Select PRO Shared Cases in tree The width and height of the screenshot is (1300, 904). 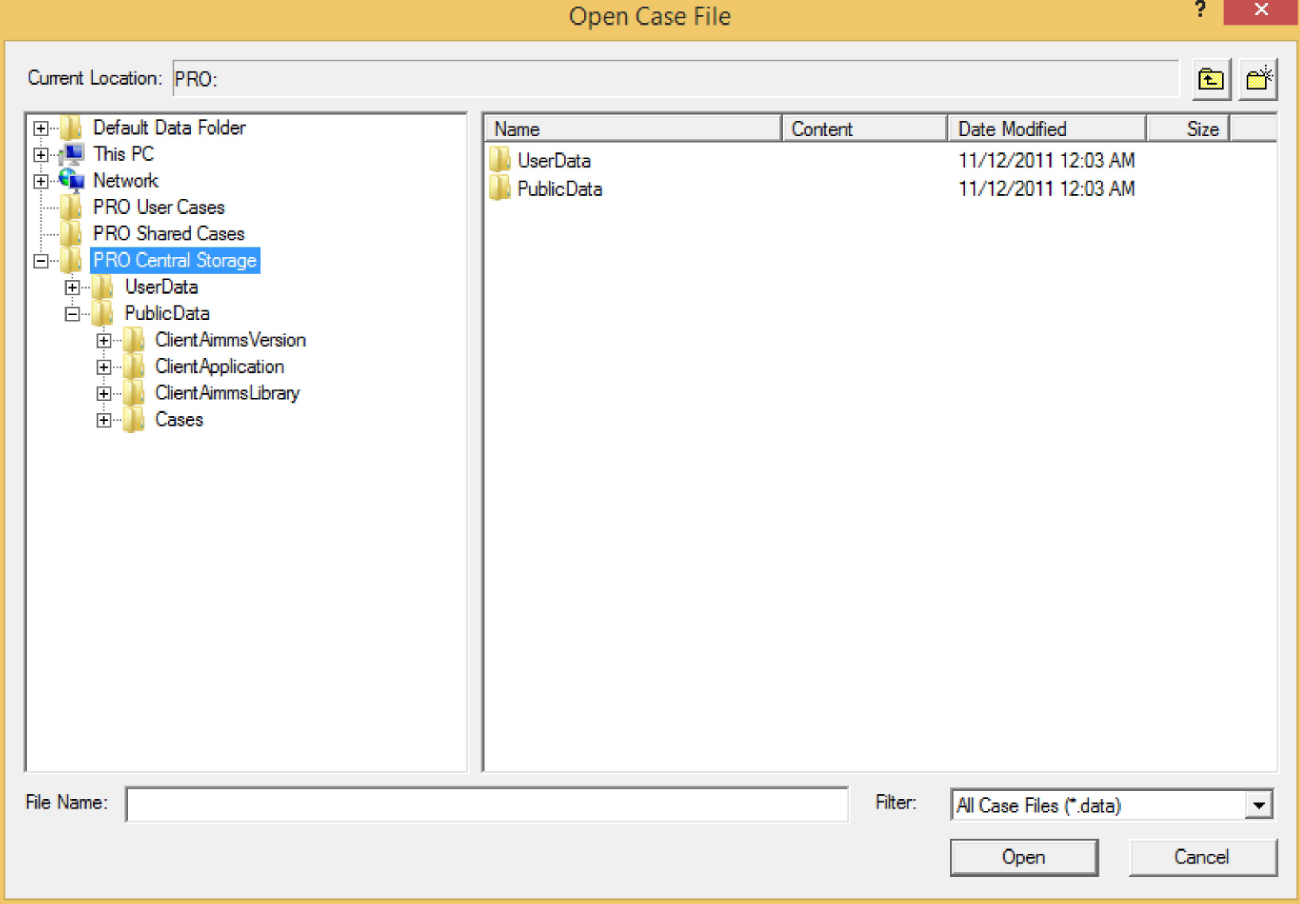[169, 234]
